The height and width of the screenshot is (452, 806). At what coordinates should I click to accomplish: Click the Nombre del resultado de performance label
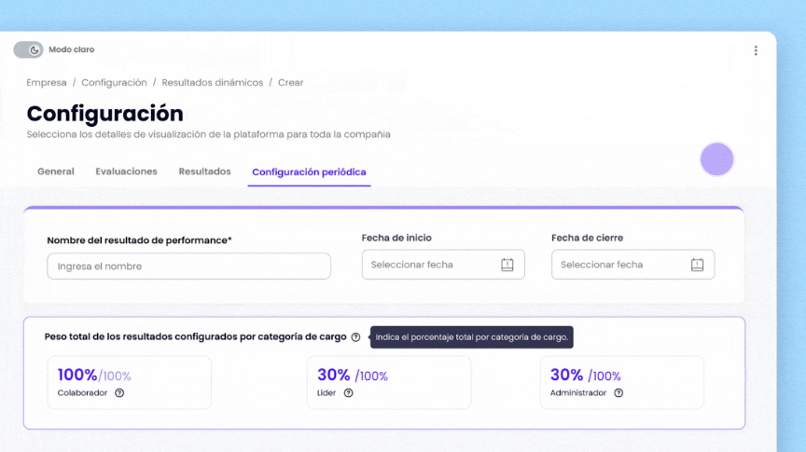coord(139,240)
